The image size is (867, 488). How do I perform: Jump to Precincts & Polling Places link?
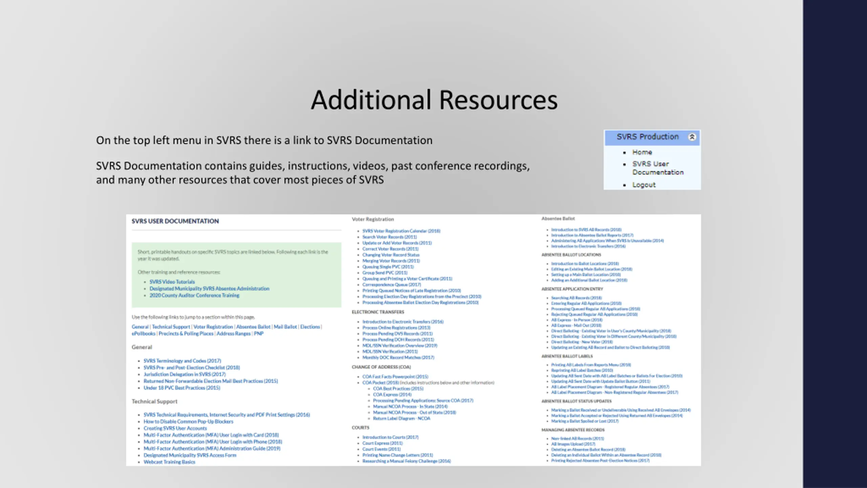coord(186,333)
